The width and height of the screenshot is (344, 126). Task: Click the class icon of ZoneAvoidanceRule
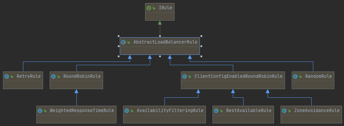284,111
